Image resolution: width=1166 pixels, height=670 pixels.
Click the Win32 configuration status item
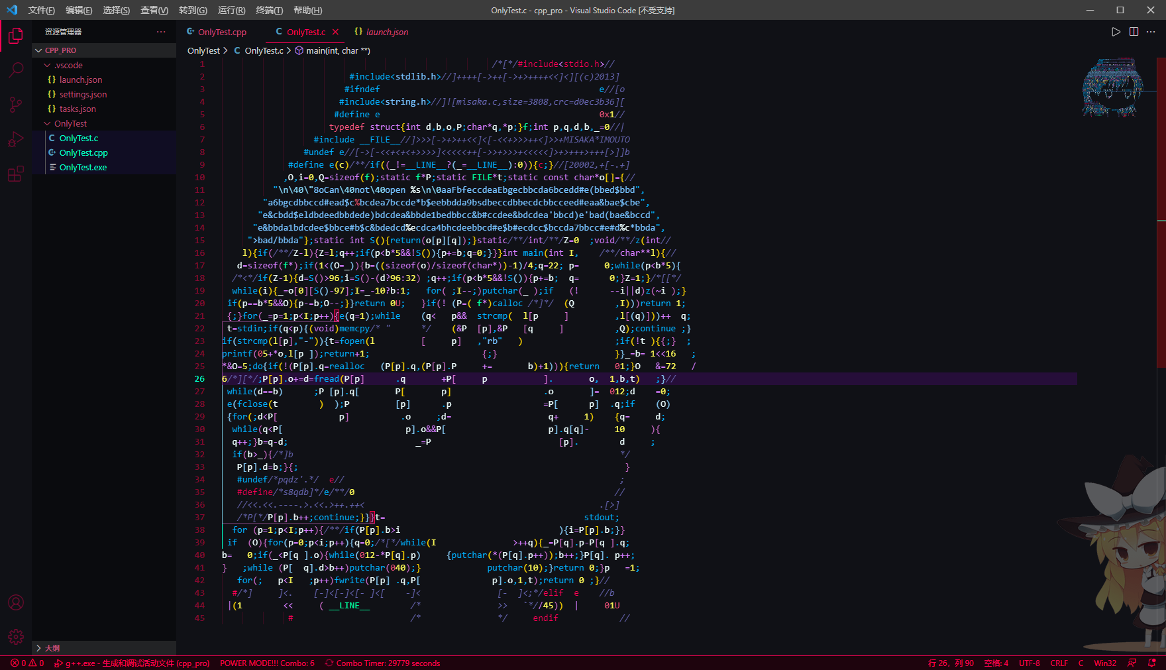1105,663
